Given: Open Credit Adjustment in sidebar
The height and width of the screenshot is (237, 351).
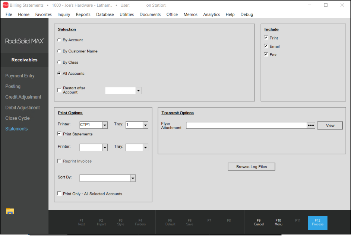Looking at the screenshot, I should (23, 97).
